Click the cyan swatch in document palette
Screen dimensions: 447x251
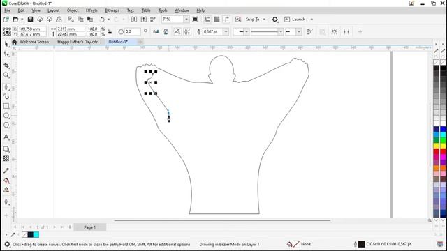(36, 235)
